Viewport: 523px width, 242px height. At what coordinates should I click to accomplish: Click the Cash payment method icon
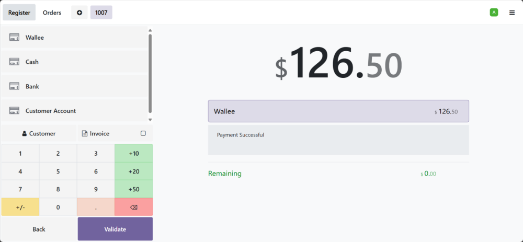click(15, 62)
